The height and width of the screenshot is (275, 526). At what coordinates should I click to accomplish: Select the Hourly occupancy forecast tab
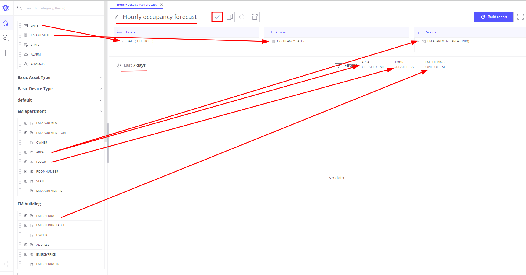point(136,4)
